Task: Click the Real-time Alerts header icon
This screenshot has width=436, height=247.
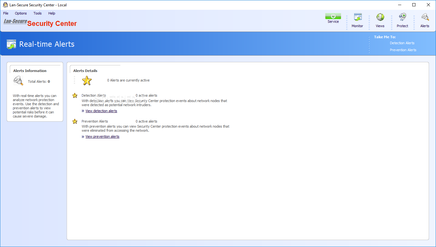Action: coord(11,44)
